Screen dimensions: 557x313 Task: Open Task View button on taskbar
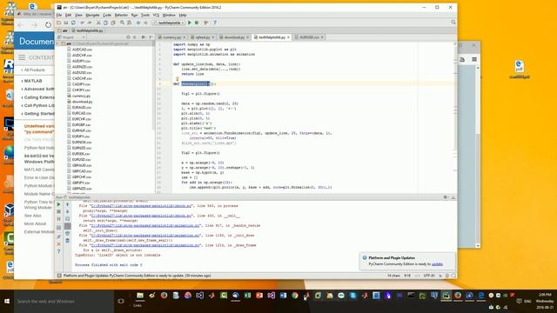[x=121, y=302]
